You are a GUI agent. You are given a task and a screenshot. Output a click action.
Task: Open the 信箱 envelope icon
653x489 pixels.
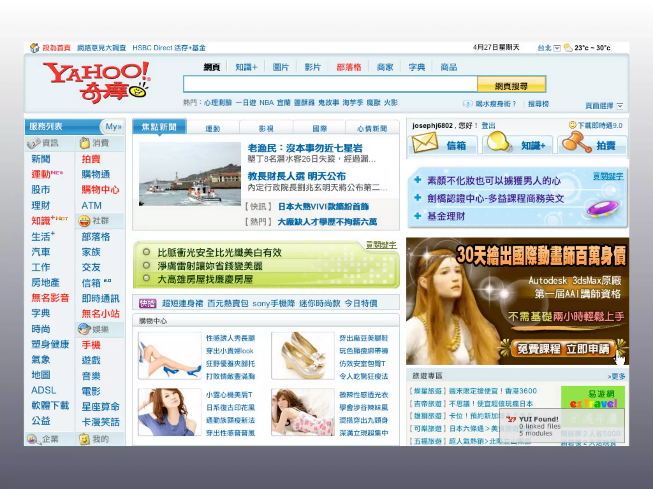[425, 142]
